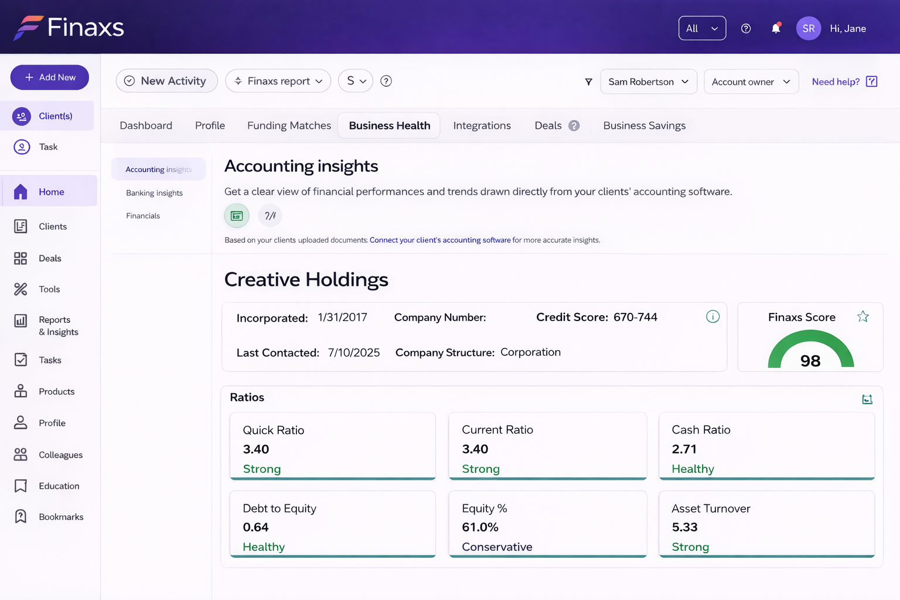Image resolution: width=900 pixels, height=600 pixels.
Task: Click the Credit Score 670-744 value
Action: 635,317
